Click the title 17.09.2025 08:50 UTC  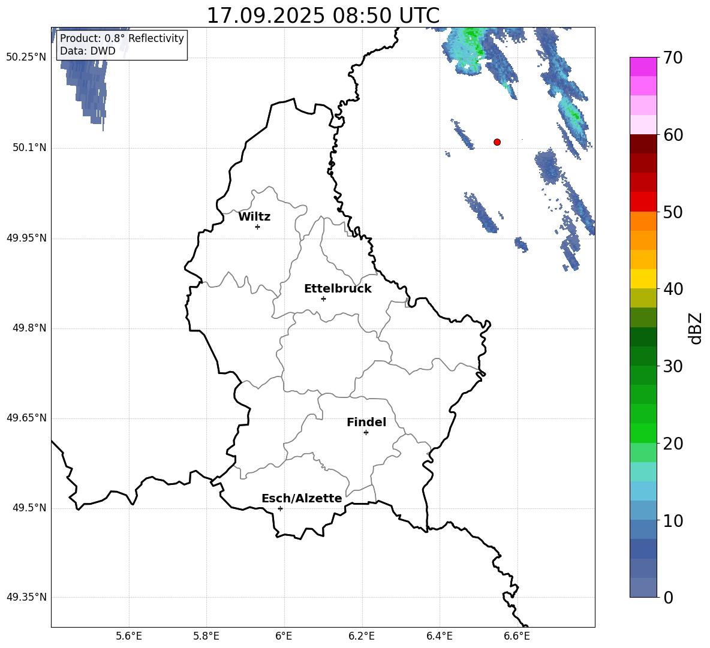click(x=323, y=16)
